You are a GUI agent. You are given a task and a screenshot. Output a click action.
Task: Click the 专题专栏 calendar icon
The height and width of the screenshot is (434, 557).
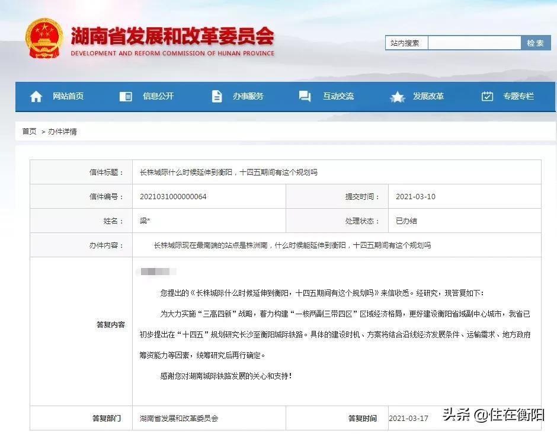click(487, 96)
